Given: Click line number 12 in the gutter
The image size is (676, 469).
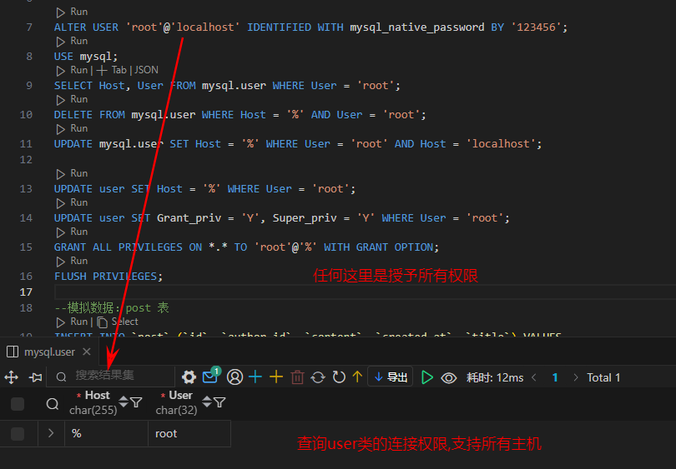Looking at the screenshot, I should (26, 160).
